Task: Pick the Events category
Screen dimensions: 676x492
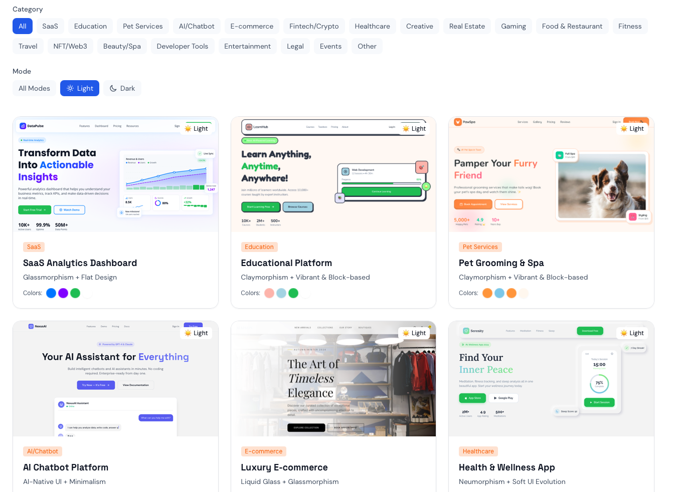Action: (x=330, y=46)
